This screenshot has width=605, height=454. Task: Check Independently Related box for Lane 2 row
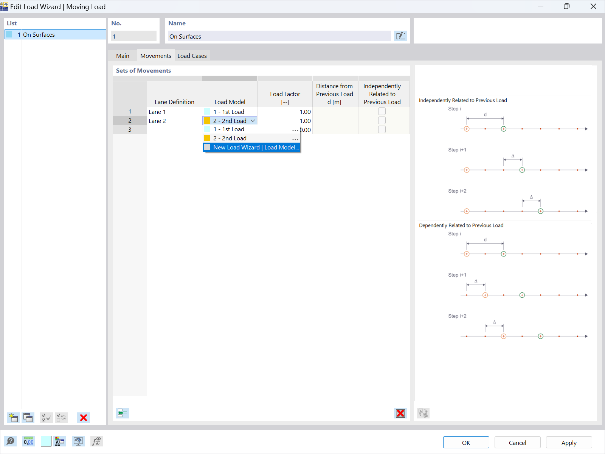pyautogui.click(x=382, y=120)
